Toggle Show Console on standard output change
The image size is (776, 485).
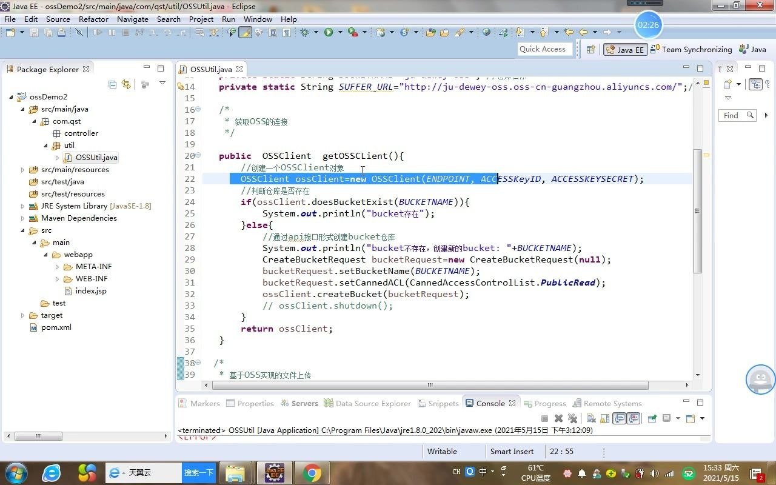619,418
